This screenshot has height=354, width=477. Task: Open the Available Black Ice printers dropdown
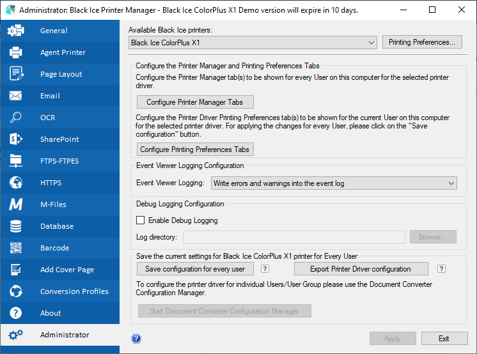[253, 43]
